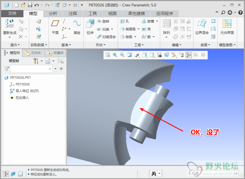This screenshot has width=245, height=179.
Task: Save the model with the floppy disk icon
Action: 30,5
